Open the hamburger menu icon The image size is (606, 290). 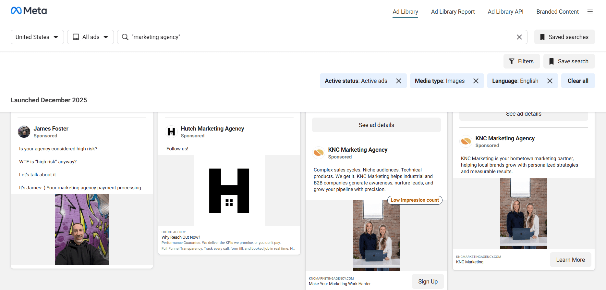590,12
